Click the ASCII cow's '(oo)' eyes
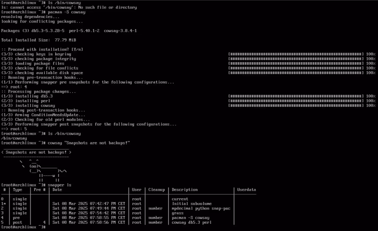 pos(34,166)
